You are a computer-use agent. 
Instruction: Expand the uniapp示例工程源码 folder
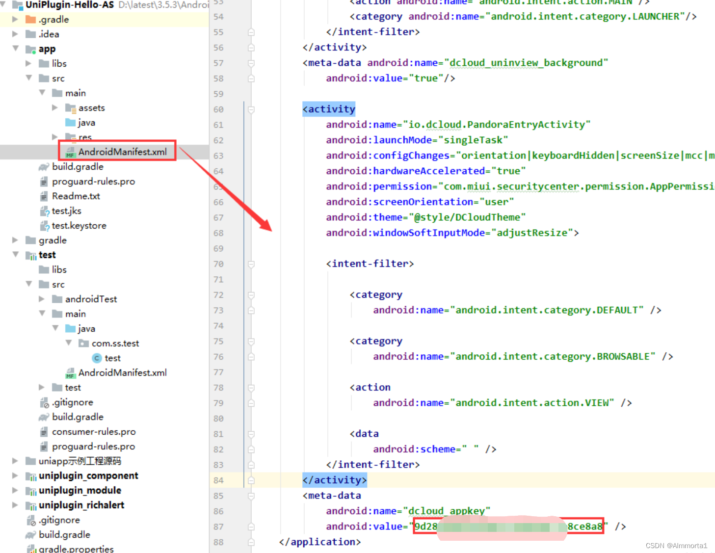click(15, 461)
